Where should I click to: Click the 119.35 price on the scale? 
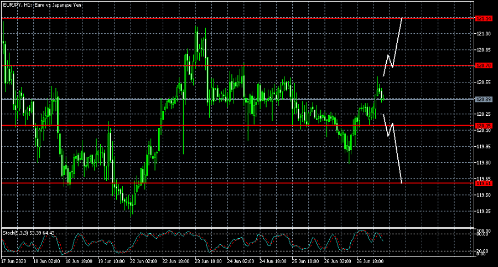tap(484, 211)
